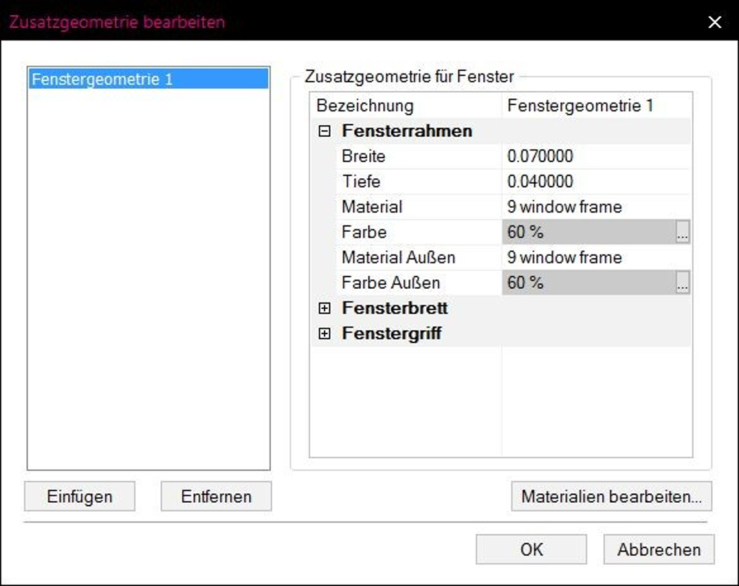This screenshot has width=739, height=586.
Task: Open color picker via Farbe ellipsis button
Action: tap(683, 232)
